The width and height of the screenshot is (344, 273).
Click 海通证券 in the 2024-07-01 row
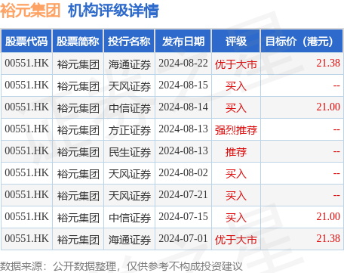tap(130, 240)
